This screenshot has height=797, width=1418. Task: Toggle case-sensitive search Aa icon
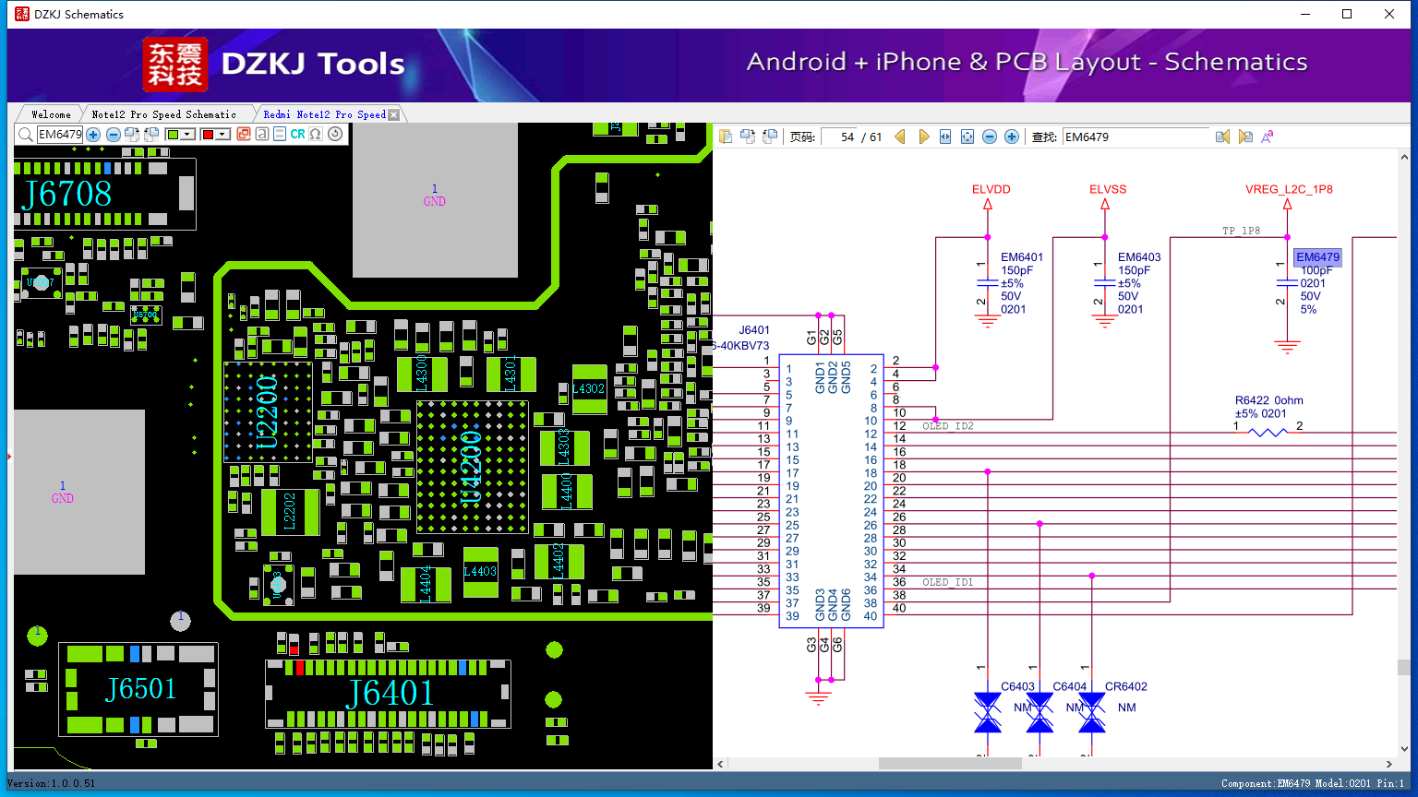pos(1268,137)
